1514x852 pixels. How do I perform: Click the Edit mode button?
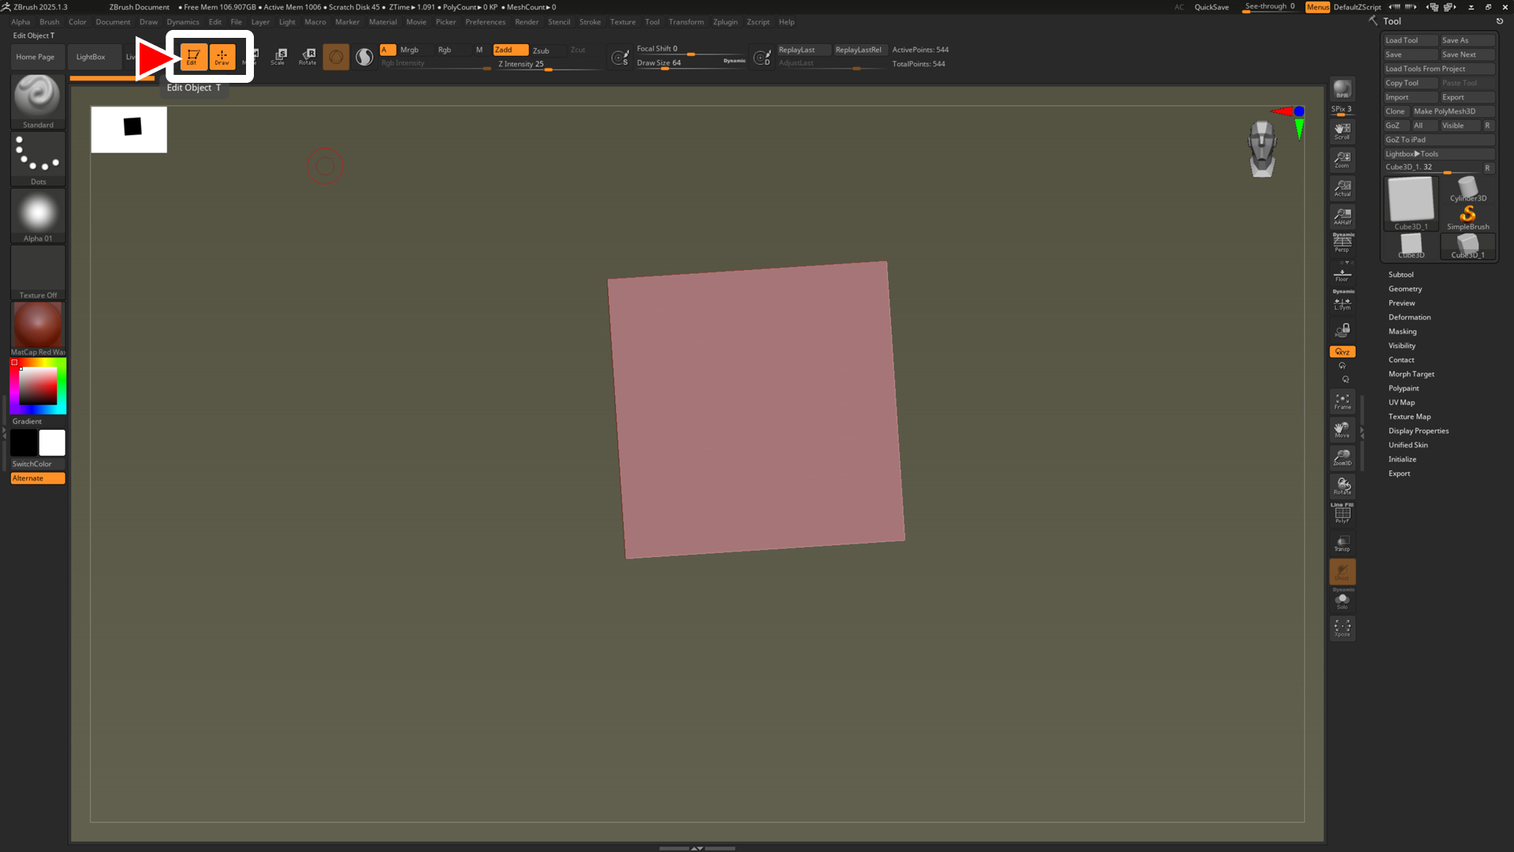(x=193, y=57)
